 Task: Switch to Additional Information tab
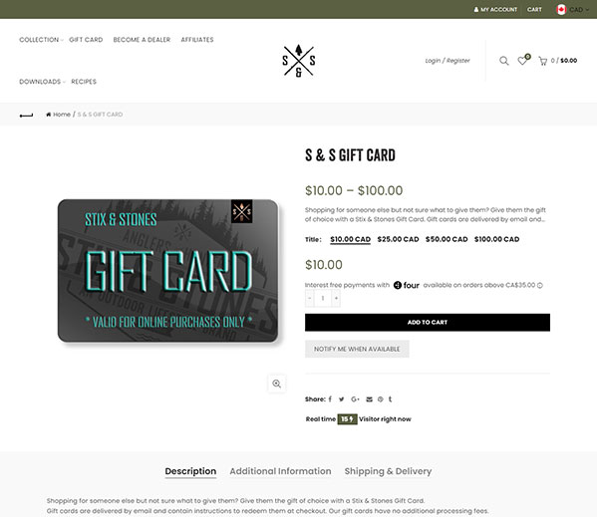tap(280, 471)
